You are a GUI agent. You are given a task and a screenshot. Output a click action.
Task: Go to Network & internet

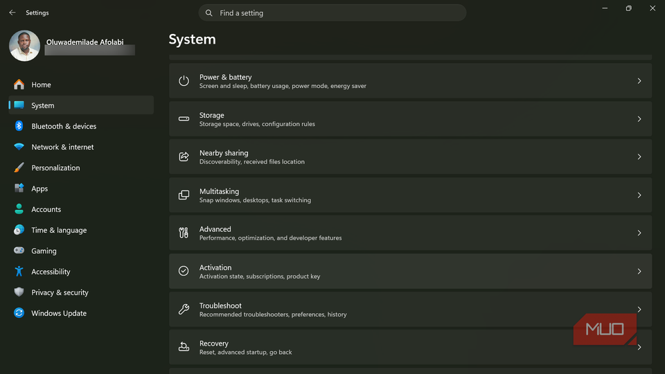[x=81, y=147]
